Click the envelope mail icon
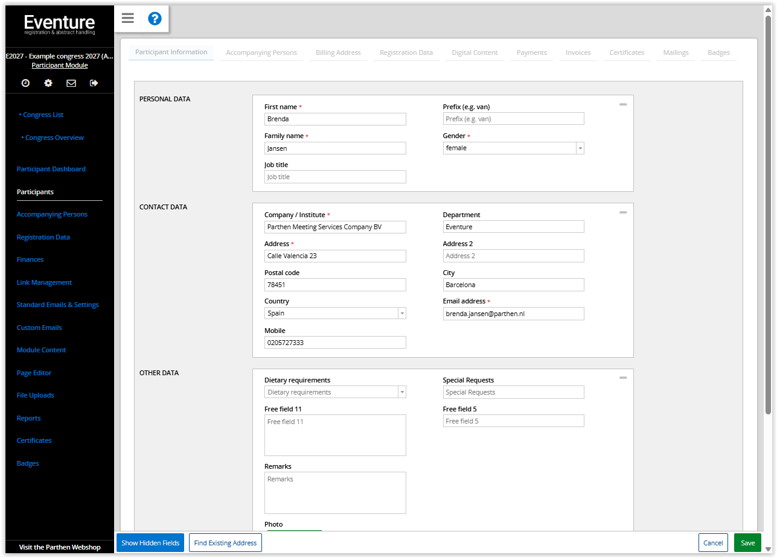Image resolution: width=777 pixels, height=558 pixels. point(71,83)
